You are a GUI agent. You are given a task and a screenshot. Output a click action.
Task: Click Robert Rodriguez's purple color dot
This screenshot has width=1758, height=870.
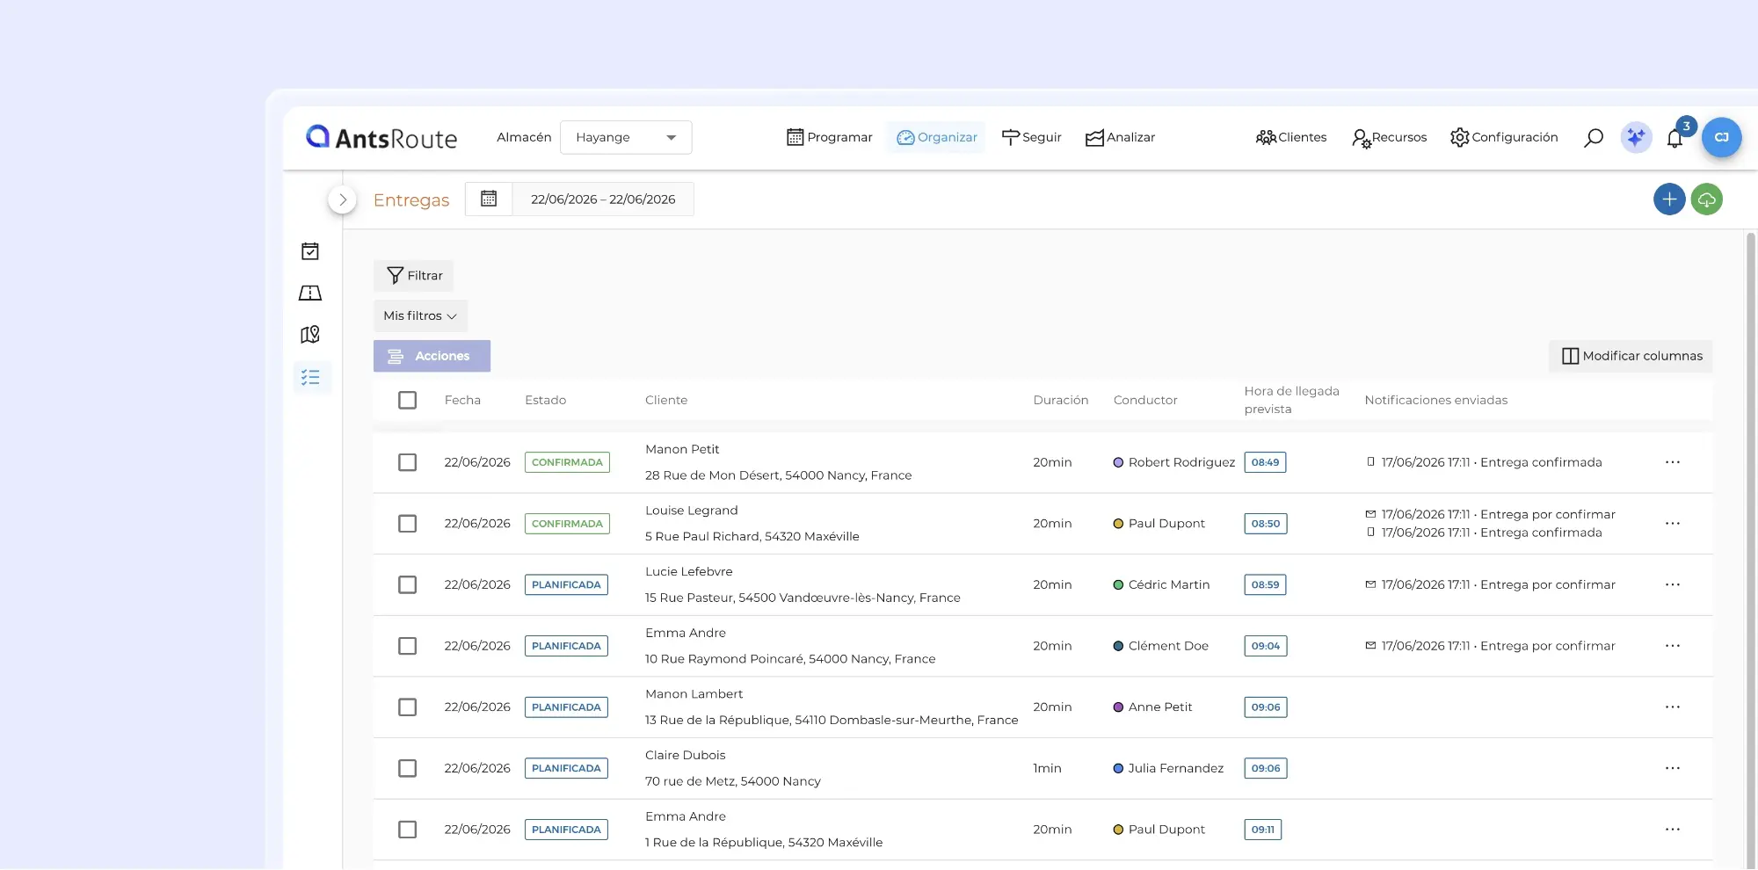click(x=1118, y=462)
